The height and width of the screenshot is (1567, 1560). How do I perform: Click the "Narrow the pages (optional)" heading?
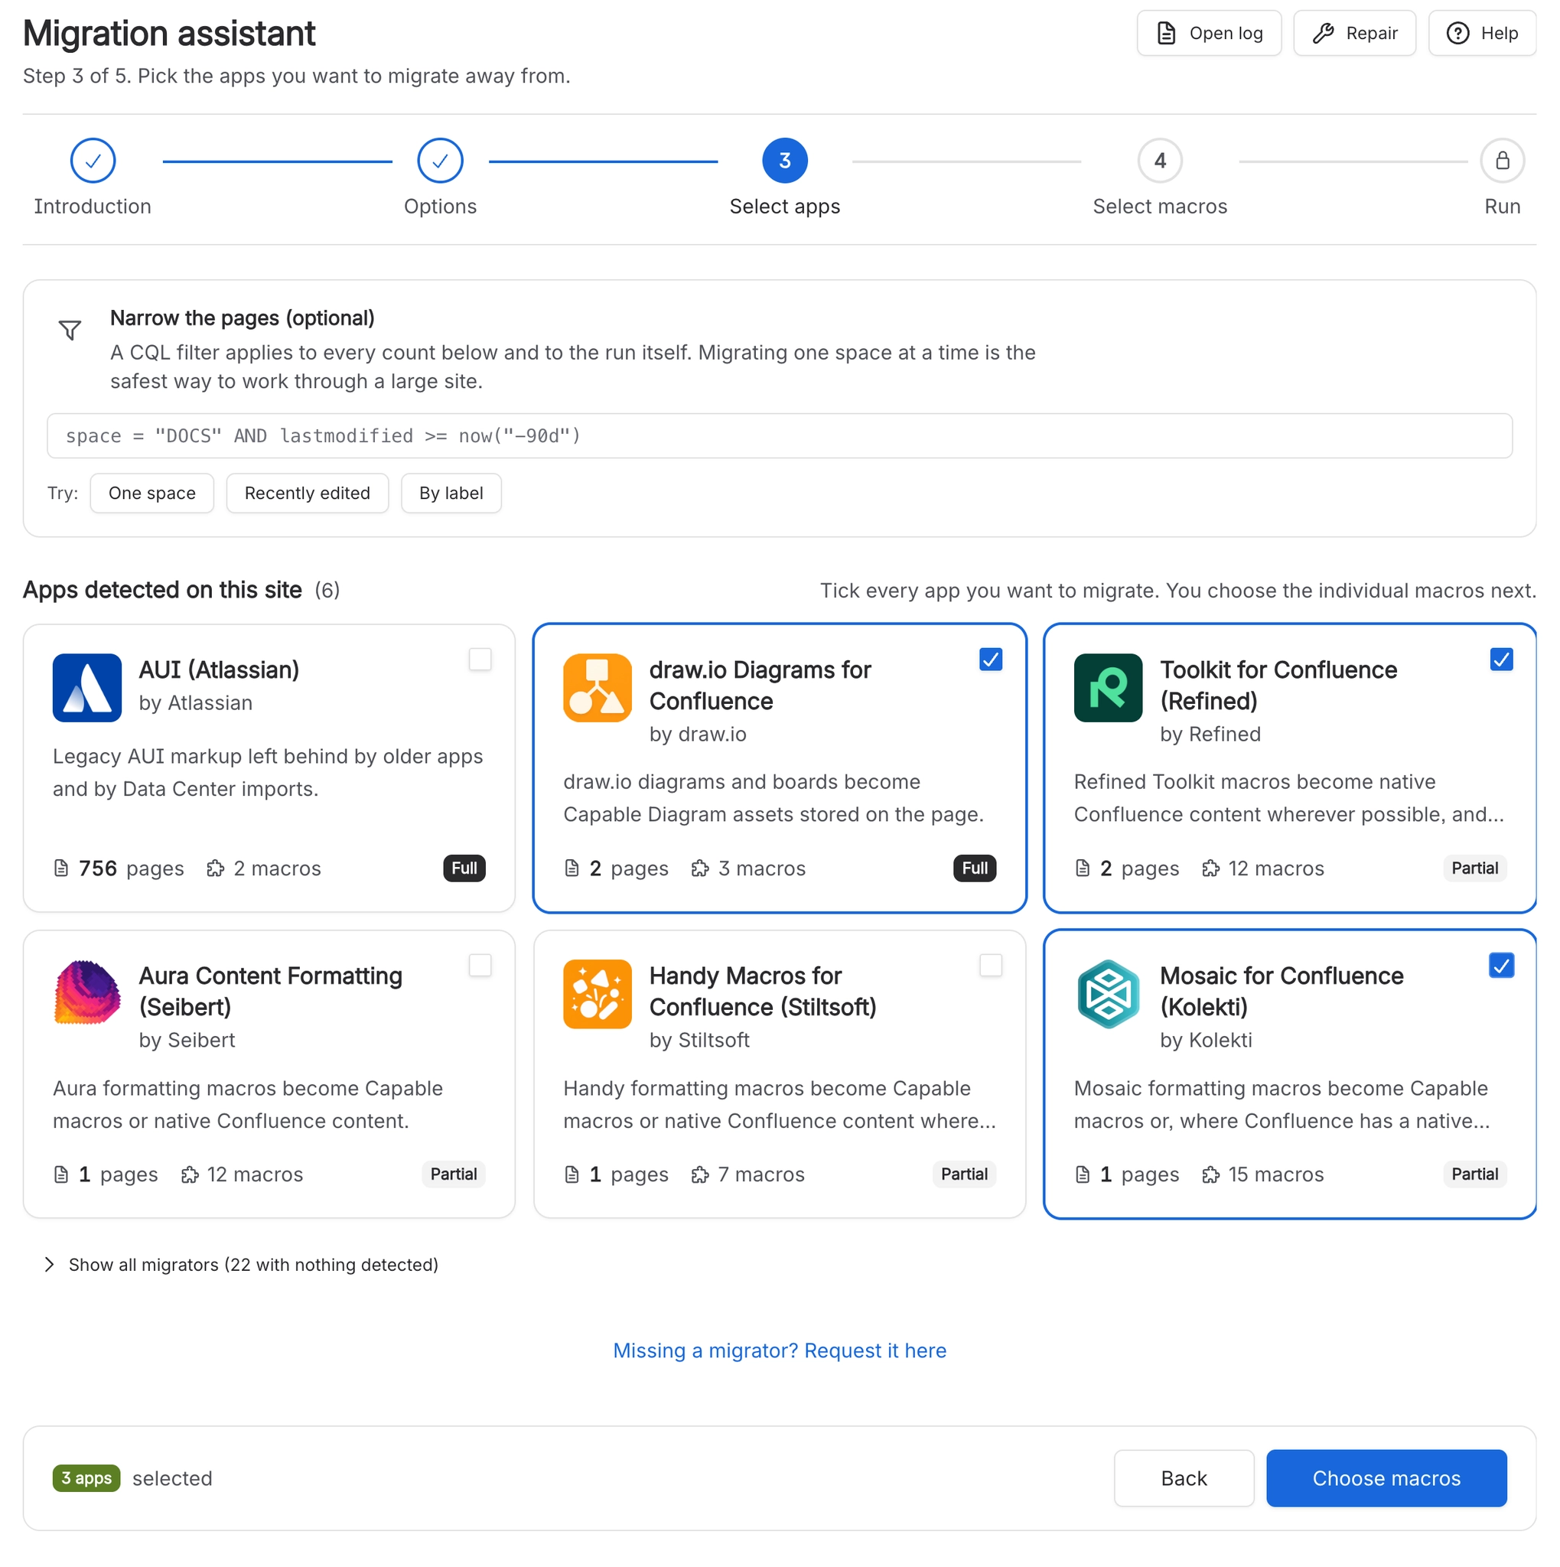tap(243, 318)
